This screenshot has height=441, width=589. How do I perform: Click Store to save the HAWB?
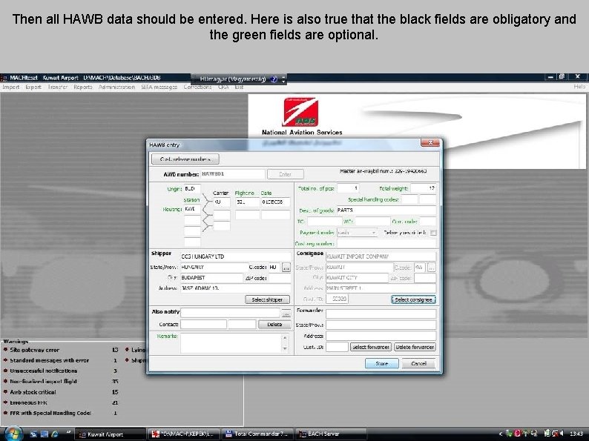[381, 363]
